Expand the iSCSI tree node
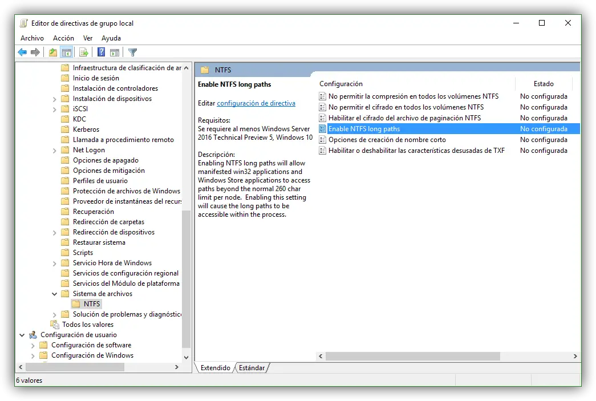This screenshot has height=401, width=596. pos(54,110)
